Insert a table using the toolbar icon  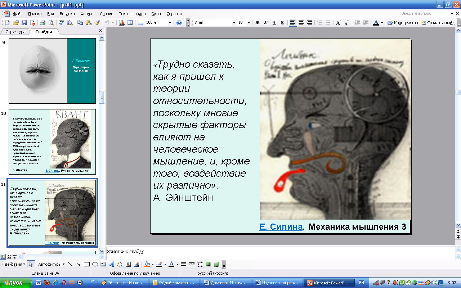click(130, 23)
